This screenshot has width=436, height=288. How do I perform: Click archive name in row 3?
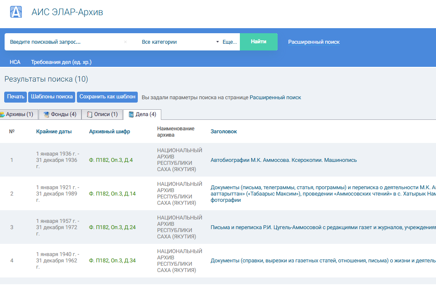pos(180,227)
